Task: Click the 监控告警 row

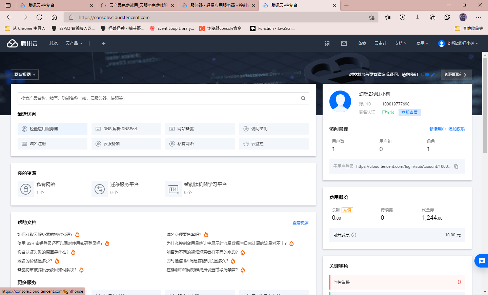Action: point(397,282)
